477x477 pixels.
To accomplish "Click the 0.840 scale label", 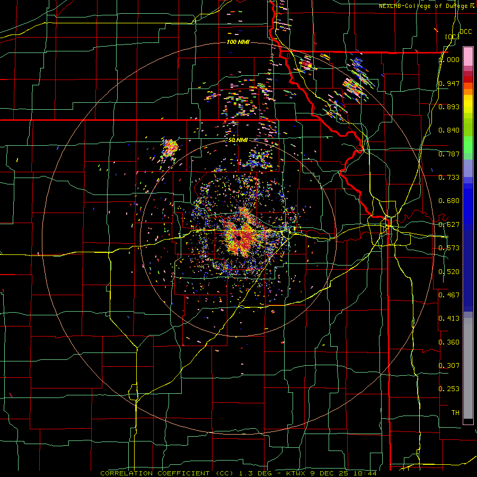I will click(x=449, y=130).
